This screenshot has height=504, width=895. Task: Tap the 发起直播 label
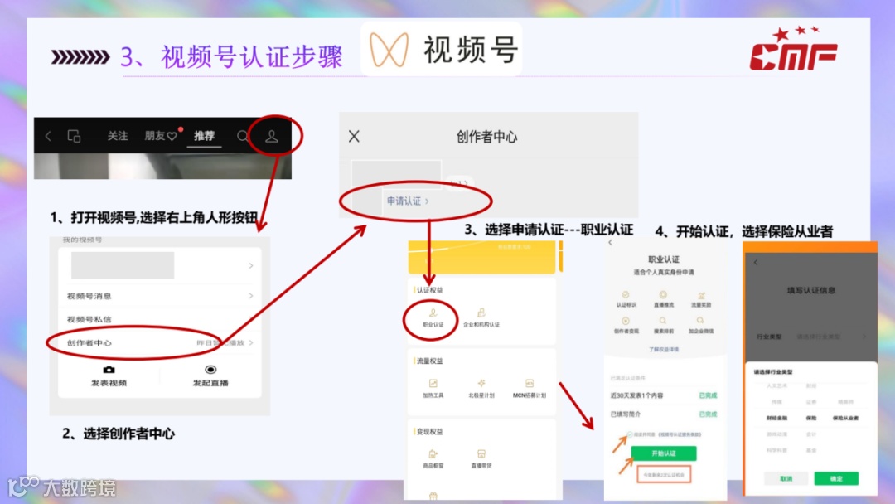(210, 383)
